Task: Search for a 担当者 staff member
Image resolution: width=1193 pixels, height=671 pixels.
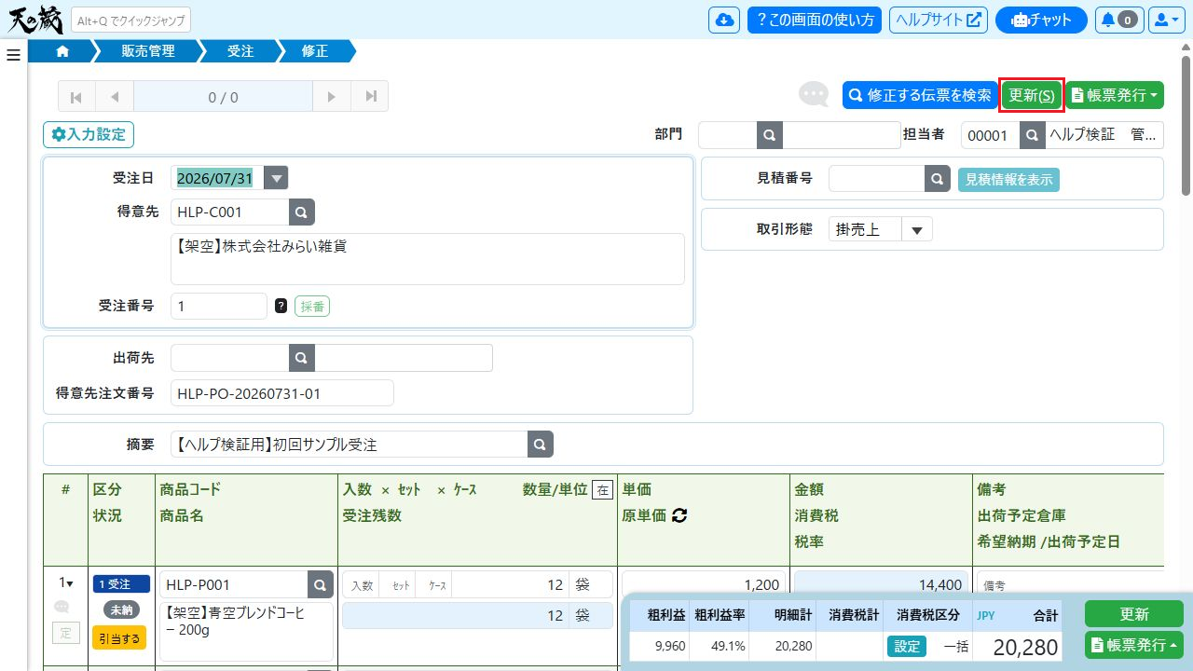Action: coord(1032,135)
